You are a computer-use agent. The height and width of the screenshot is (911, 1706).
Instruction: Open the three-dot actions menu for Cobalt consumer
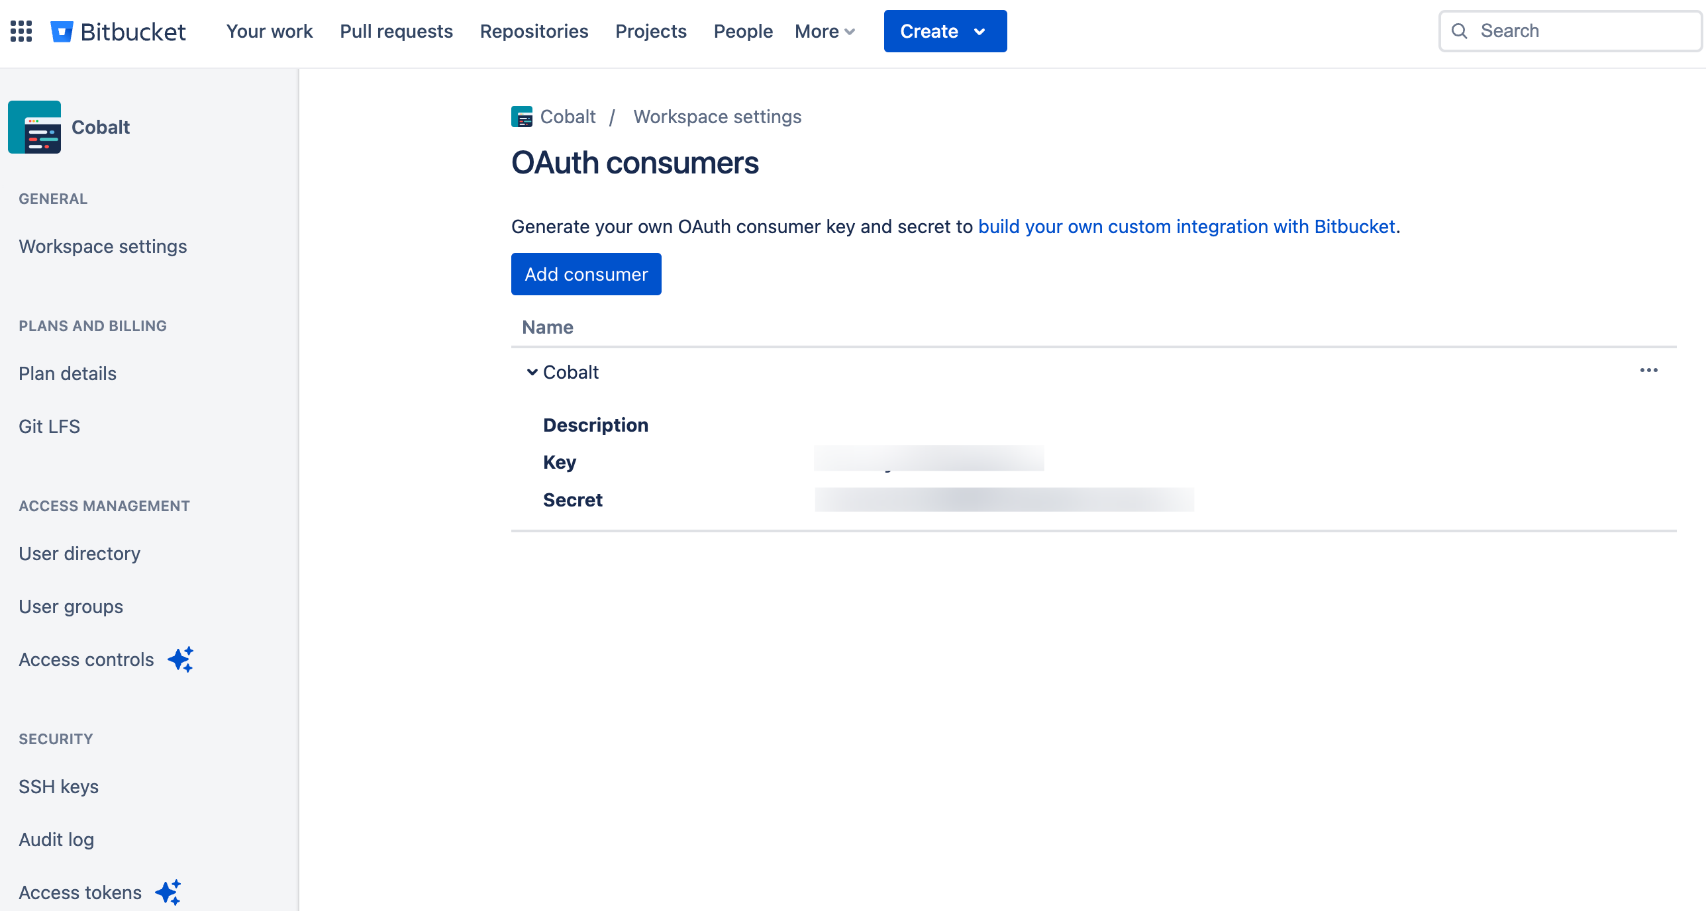pyautogui.click(x=1648, y=371)
